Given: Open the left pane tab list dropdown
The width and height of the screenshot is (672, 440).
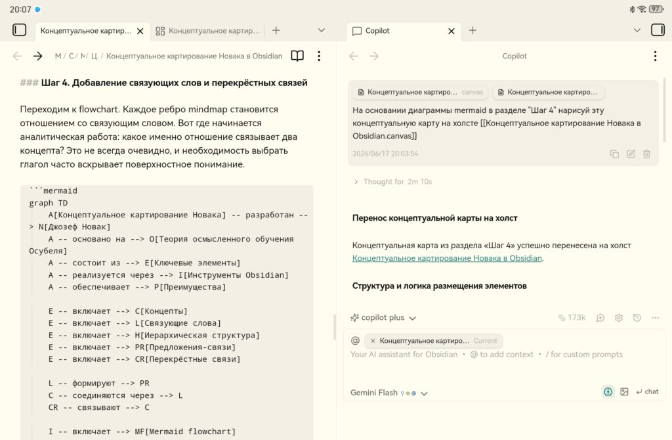Looking at the screenshot, I should point(322,30).
